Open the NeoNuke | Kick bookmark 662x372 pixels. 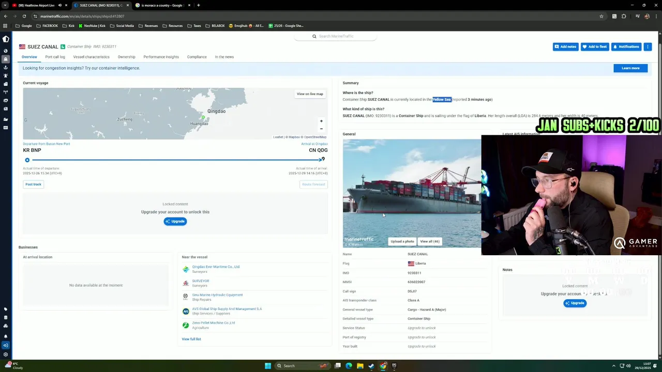pyautogui.click(x=92, y=26)
